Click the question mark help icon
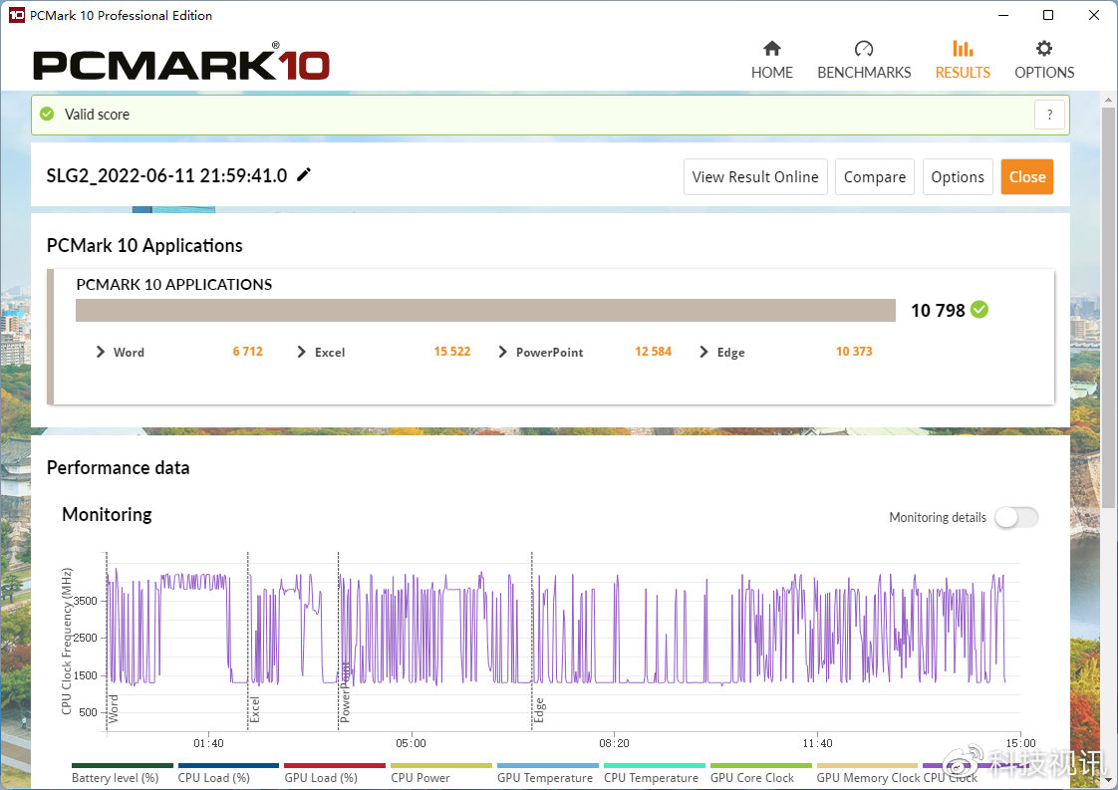This screenshot has height=790, width=1118. tap(1049, 115)
